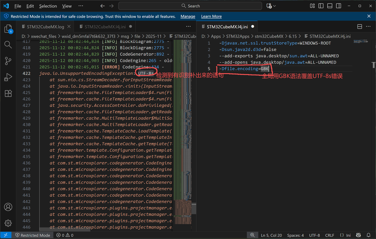Click the unsaved dot on left STM32CubeMX.l4j.ini tab
The width and height of the screenshot is (376, 239).
point(130,27)
